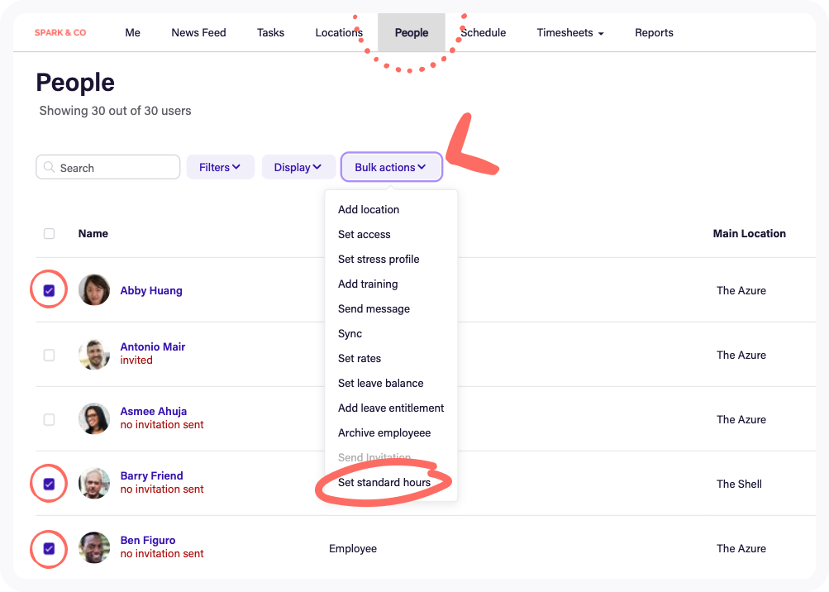This screenshot has height=592, width=829.
Task: Click the search magnifier icon
Action: (x=49, y=167)
